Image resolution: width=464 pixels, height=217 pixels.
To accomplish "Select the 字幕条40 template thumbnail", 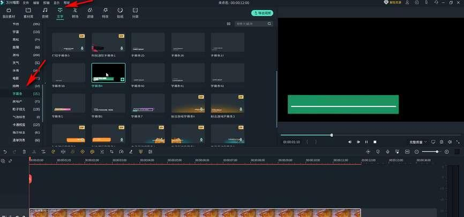I will click(148, 73).
